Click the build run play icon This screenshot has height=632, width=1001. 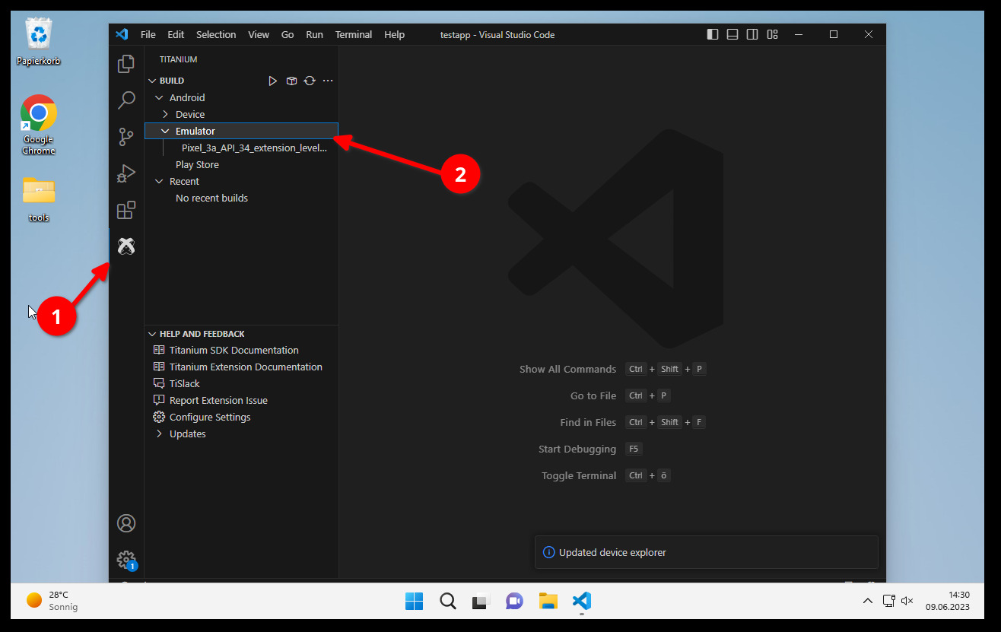pos(273,81)
